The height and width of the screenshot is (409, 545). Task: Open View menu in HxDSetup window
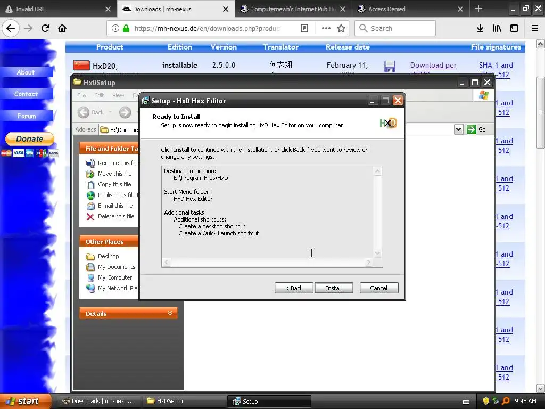click(x=118, y=95)
